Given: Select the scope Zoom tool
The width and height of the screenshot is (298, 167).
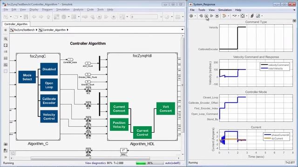Looking at the screenshot, I should tap(235, 16).
